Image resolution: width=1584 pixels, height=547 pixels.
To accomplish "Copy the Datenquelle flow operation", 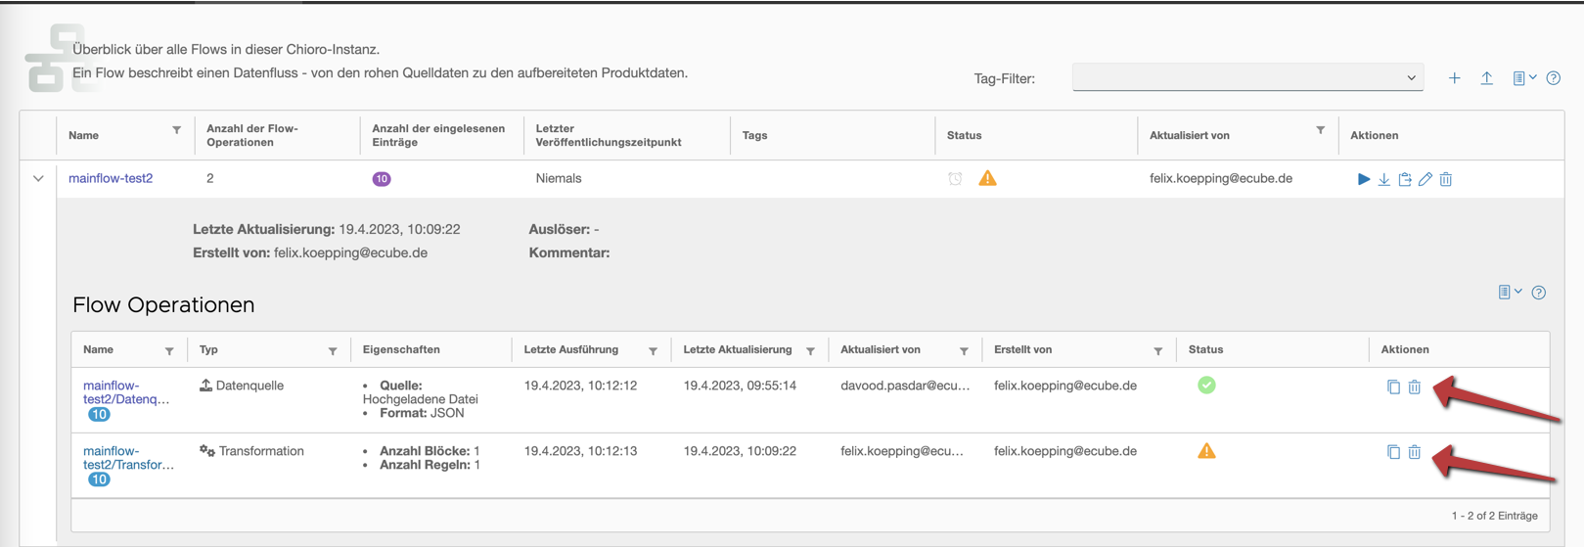I will [1393, 387].
